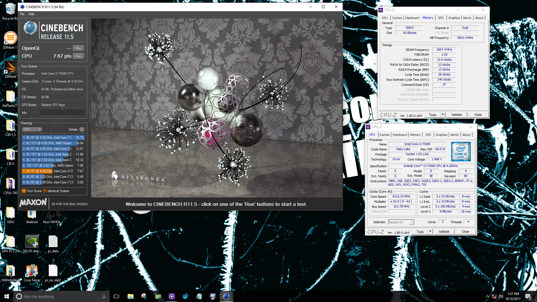Open the Action Center notifications icon
This screenshot has height=302, width=537.
point(528,296)
